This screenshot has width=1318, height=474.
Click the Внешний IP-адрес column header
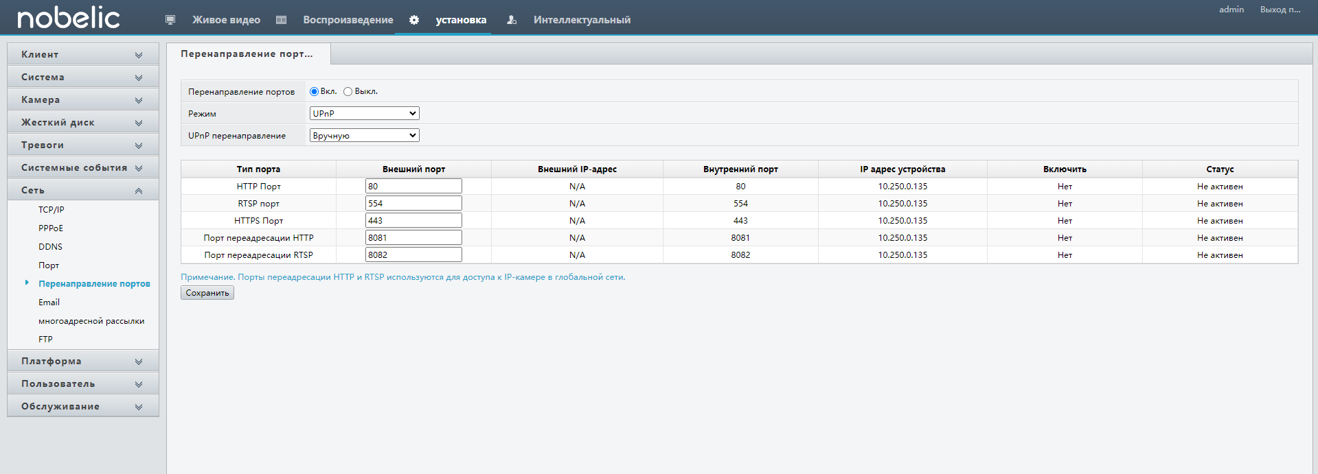577,169
